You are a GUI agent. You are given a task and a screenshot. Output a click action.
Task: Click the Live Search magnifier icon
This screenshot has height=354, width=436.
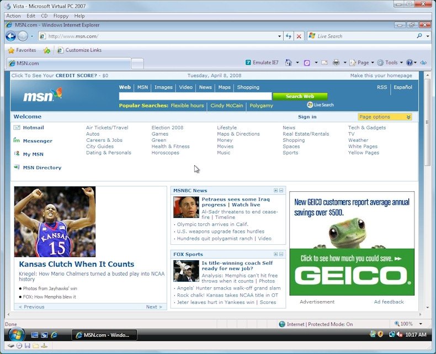click(x=419, y=36)
